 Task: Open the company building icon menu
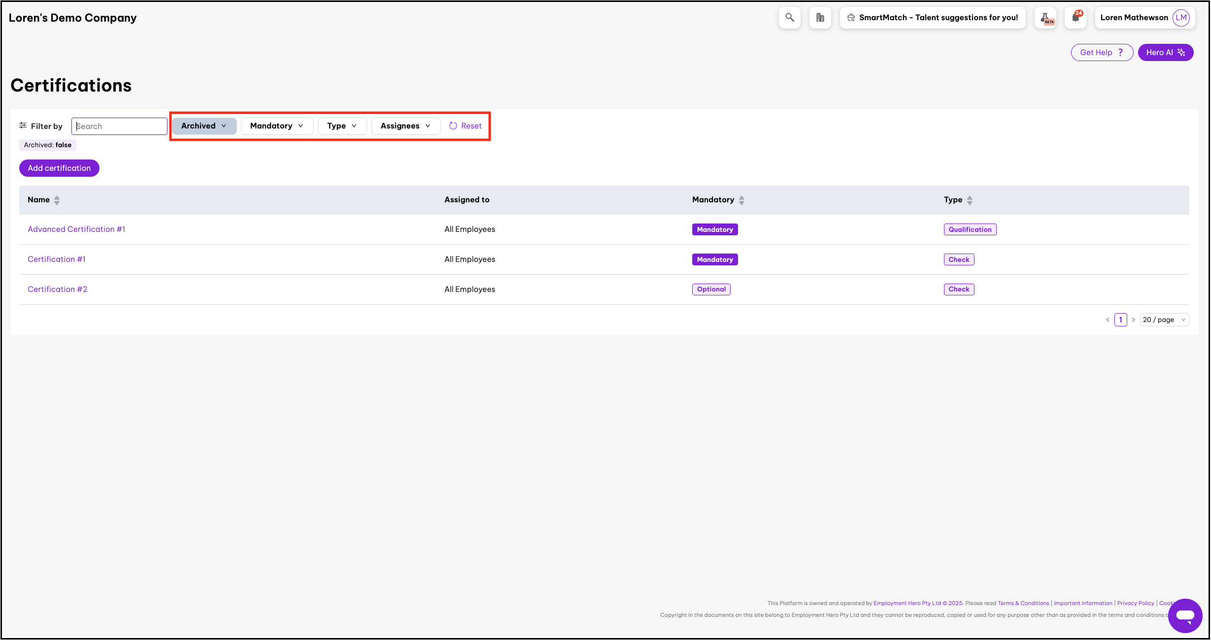(820, 18)
